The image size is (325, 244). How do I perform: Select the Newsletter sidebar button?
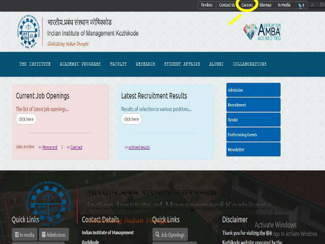(x=253, y=150)
